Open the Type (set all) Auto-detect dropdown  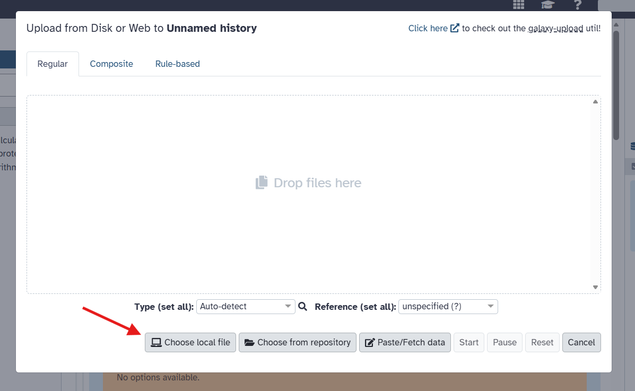click(x=246, y=307)
